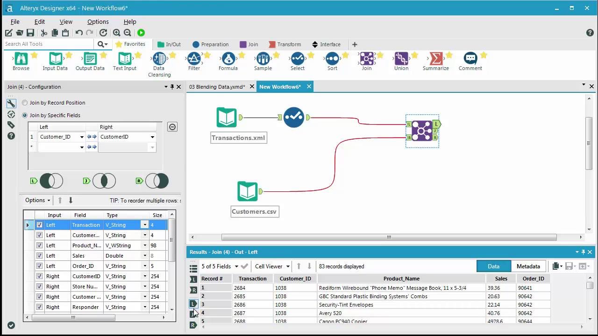This screenshot has width=598, height=336.
Task: Select Join by Record Position radio button
Action: 25,103
